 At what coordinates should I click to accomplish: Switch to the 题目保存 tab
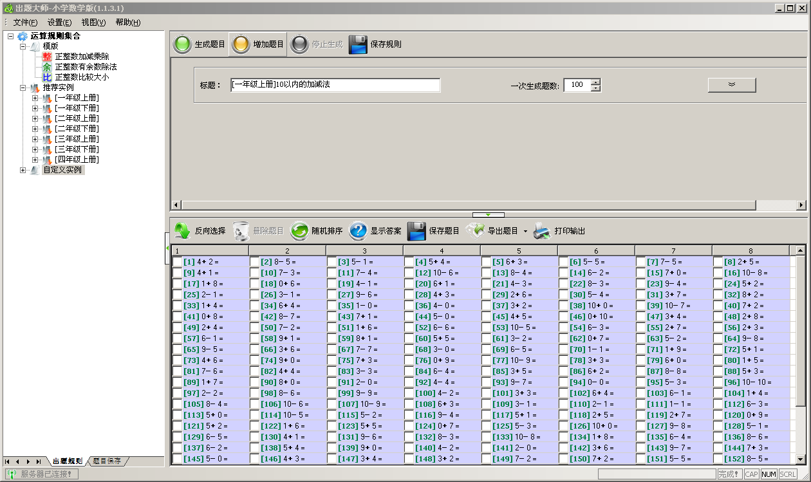106,461
